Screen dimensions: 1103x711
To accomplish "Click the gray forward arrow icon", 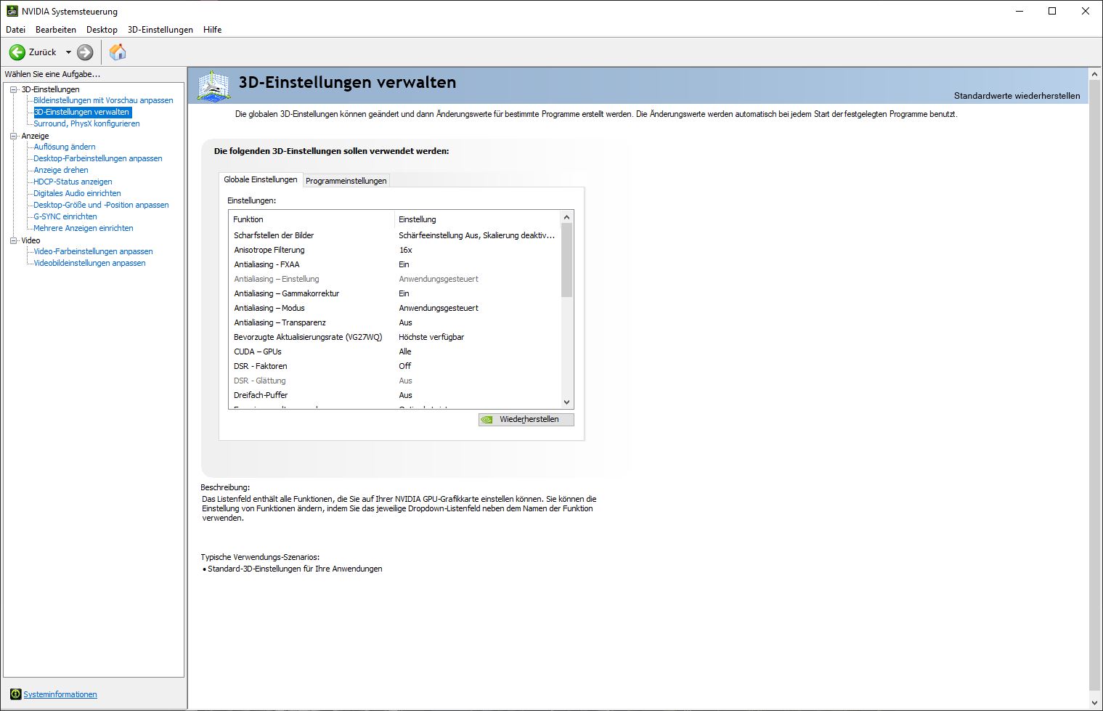I will [85, 52].
